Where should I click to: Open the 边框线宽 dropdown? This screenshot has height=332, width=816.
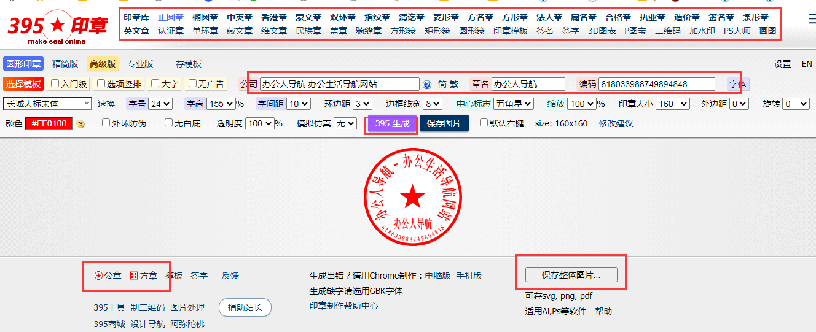(433, 104)
